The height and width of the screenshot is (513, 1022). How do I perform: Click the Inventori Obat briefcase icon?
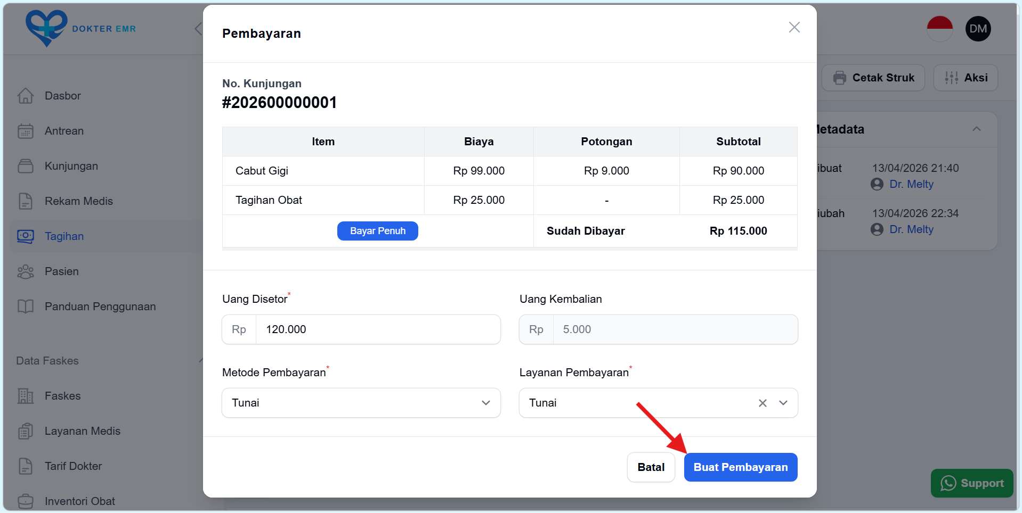[x=26, y=501]
